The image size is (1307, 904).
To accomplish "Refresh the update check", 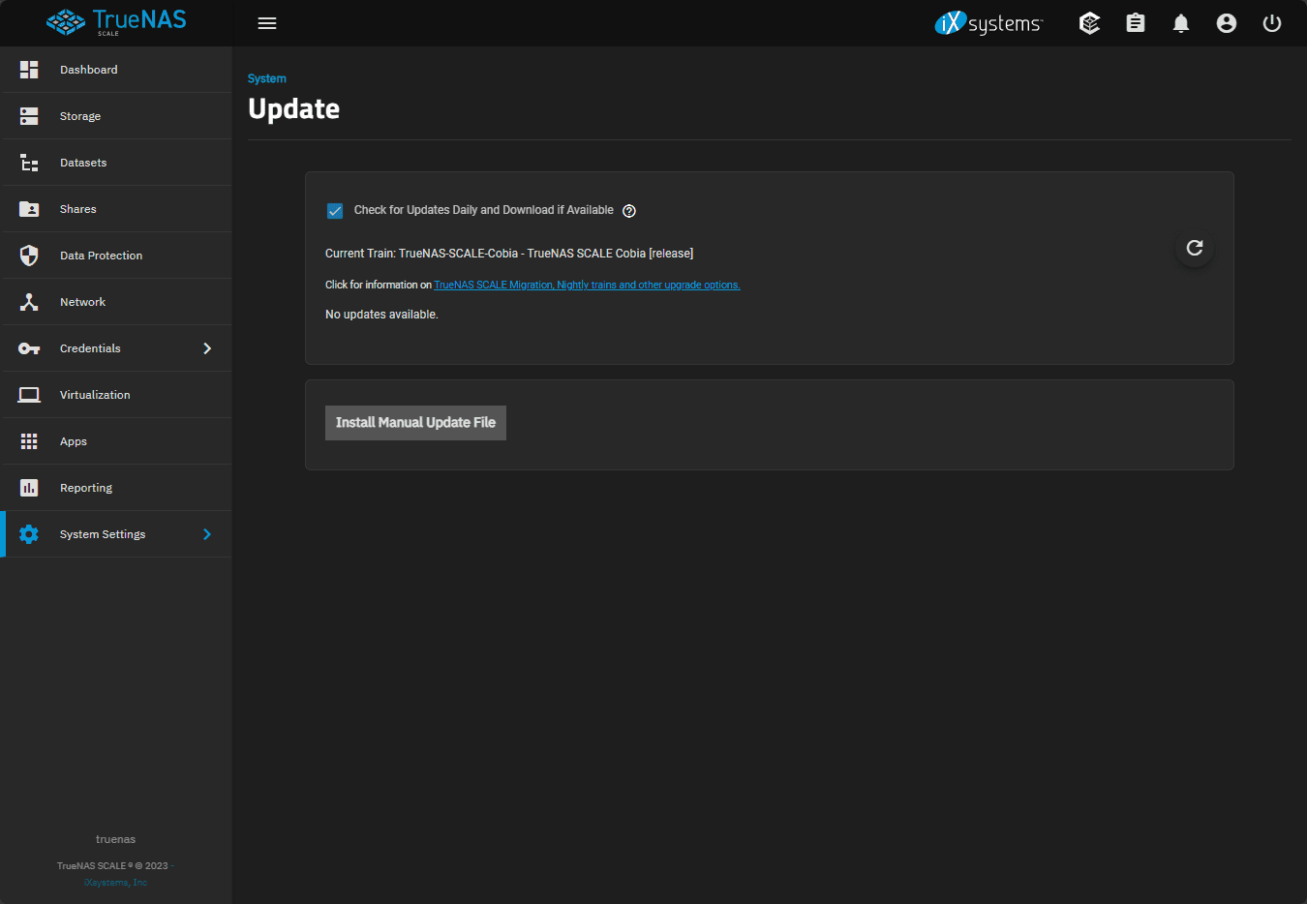I will pos(1195,248).
